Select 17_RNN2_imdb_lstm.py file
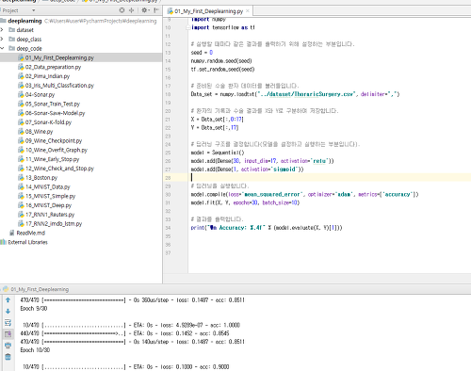 point(50,224)
